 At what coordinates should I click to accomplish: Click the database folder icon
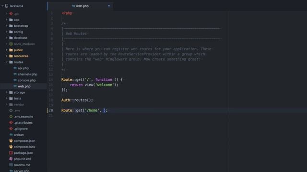(11, 38)
